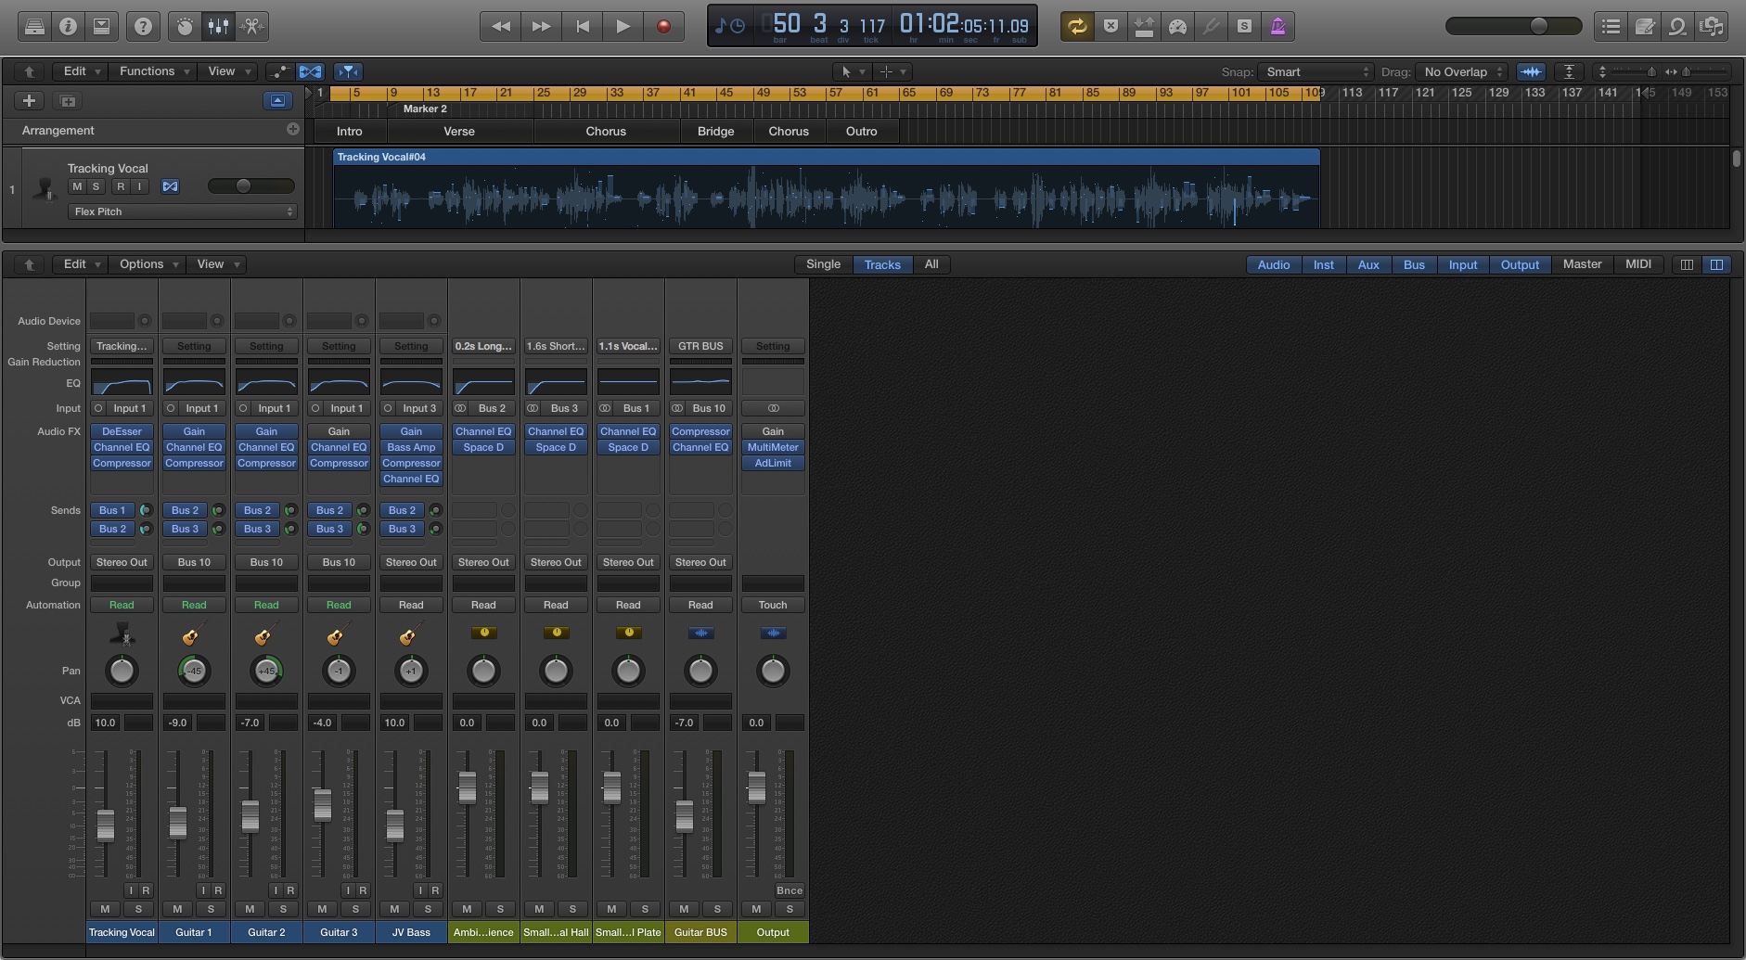Open the Tracks area Edit menu
Viewport: 1746px width, 960px height.
point(81,71)
